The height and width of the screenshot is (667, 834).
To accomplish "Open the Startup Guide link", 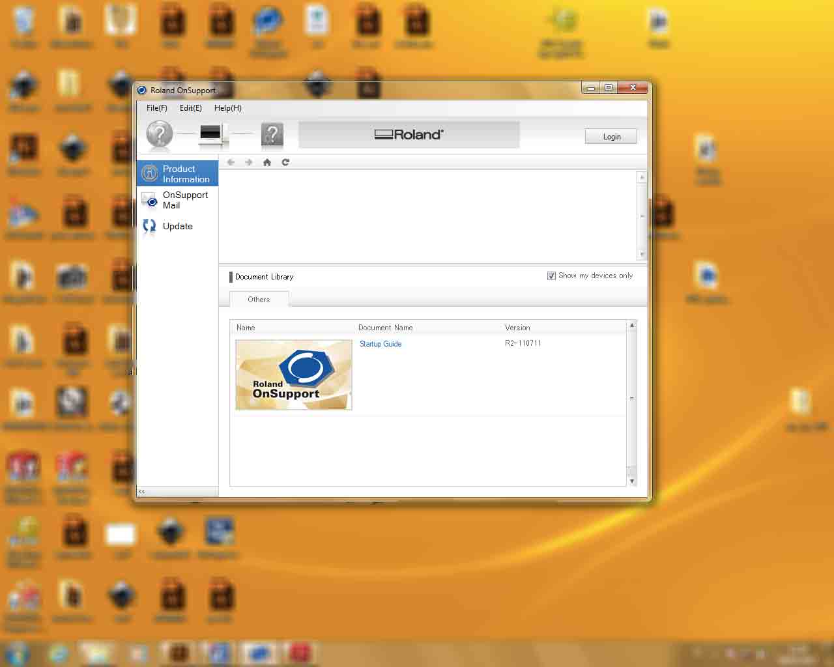I will (381, 344).
